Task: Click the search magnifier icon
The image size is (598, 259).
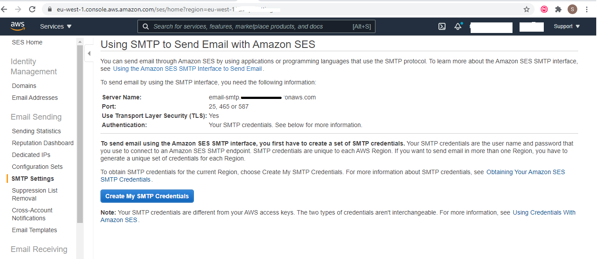Action: [x=145, y=26]
